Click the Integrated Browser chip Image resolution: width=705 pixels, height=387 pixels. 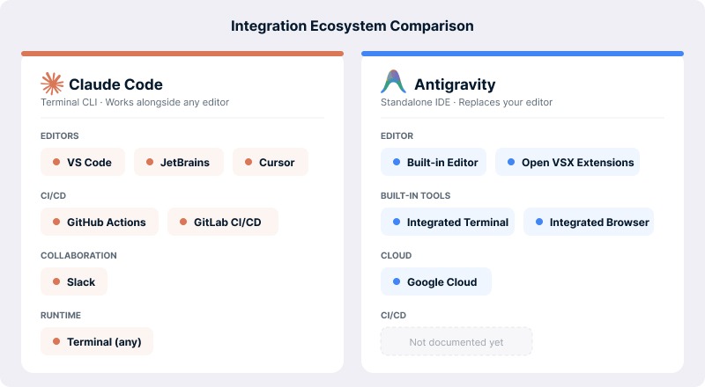[589, 222]
